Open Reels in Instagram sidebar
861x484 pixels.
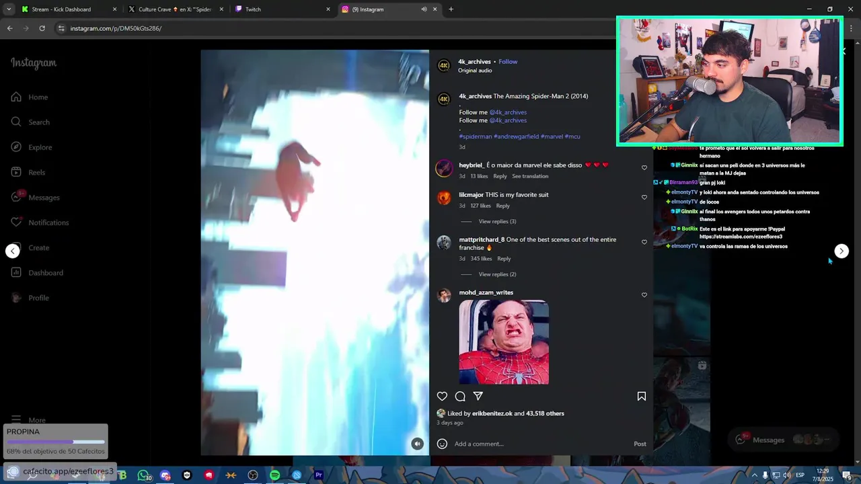pos(28,173)
